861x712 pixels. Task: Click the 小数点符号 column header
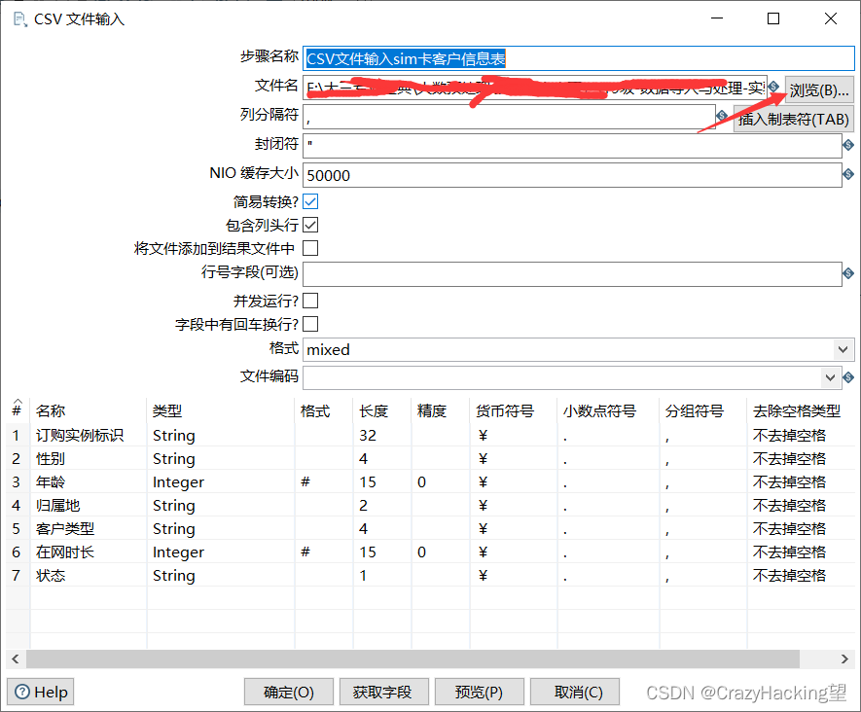pyautogui.click(x=608, y=410)
